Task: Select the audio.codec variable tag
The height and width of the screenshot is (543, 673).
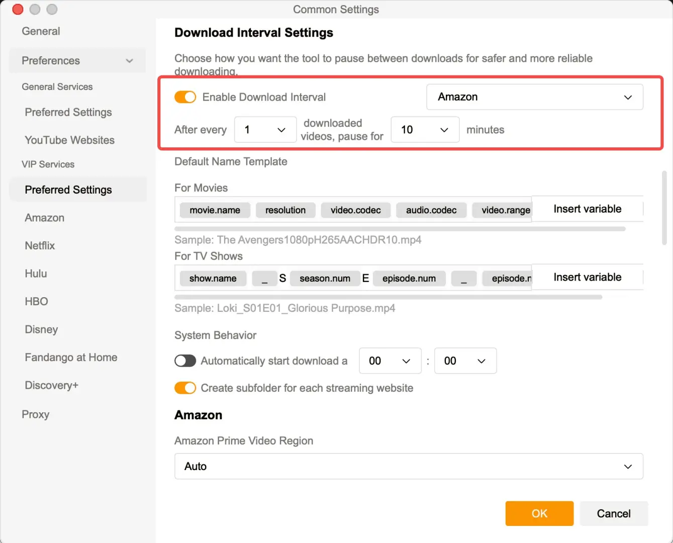Action: point(431,210)
